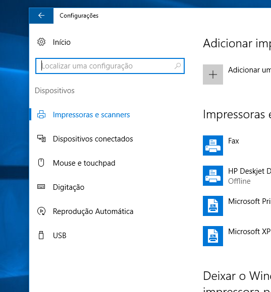Click the mouse icon in sidebar

[x=41, y=163]
